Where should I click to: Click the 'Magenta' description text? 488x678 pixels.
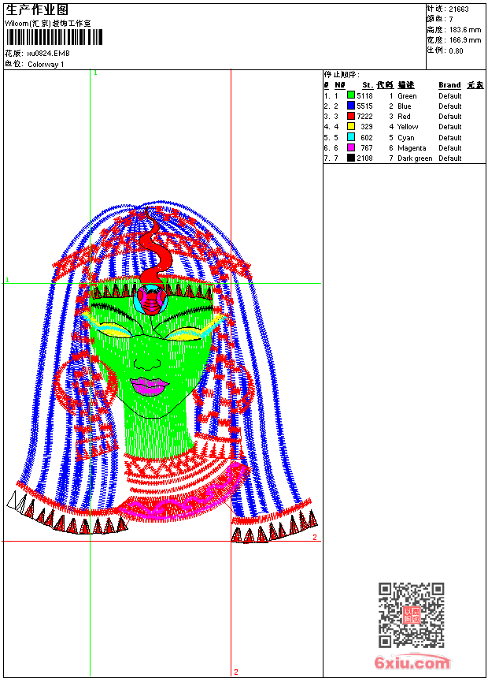click(412, 148)
